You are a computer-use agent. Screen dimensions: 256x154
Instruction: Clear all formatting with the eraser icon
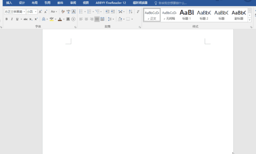coord(63,12)
